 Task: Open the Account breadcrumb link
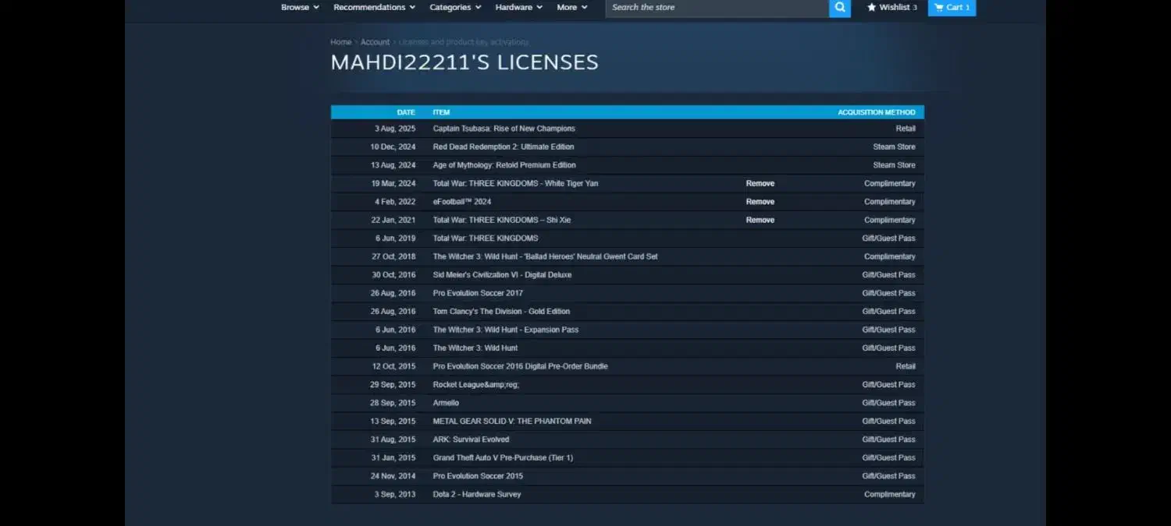tap(375, 42)
